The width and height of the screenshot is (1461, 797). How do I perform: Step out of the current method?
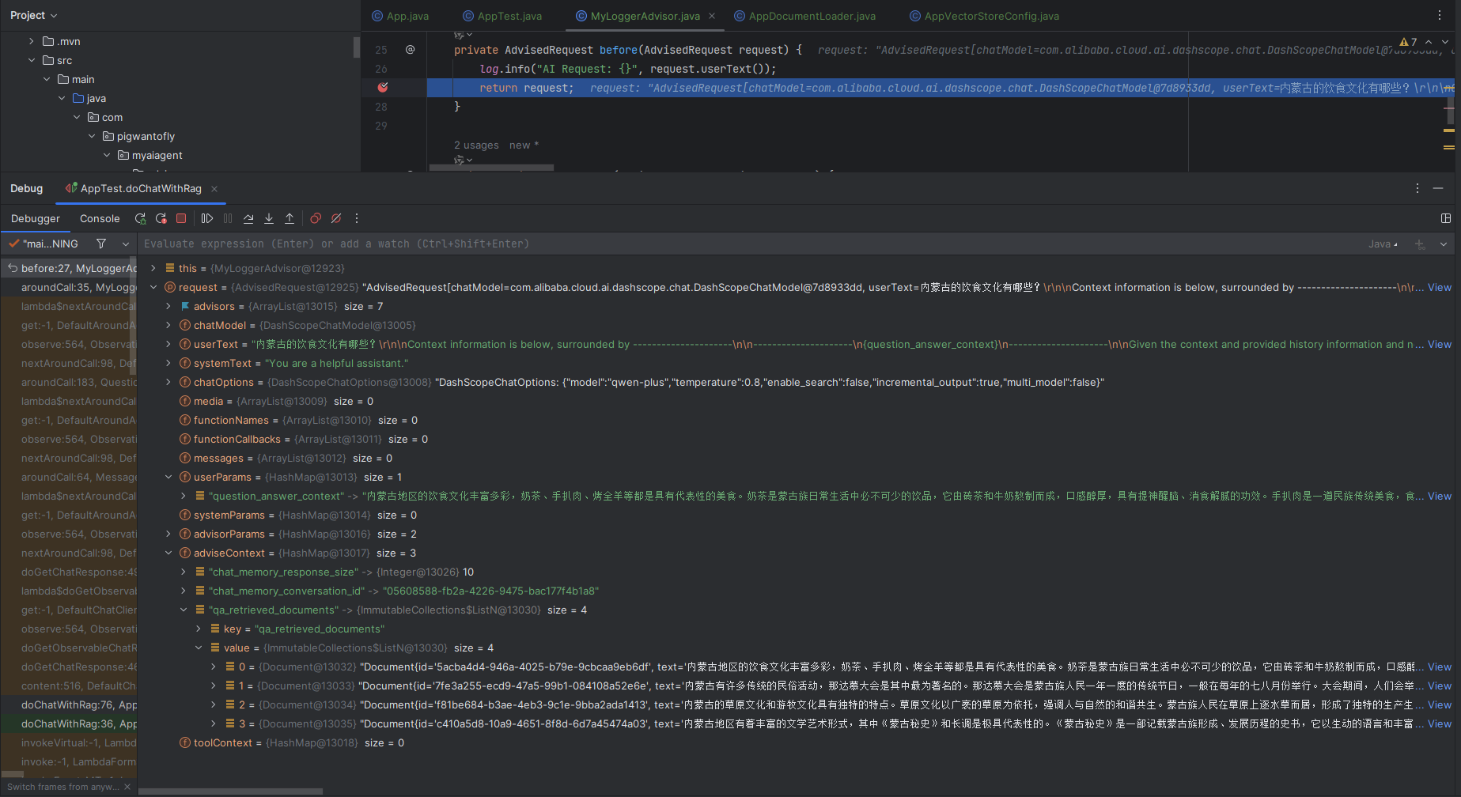click(x=290, y=218)
